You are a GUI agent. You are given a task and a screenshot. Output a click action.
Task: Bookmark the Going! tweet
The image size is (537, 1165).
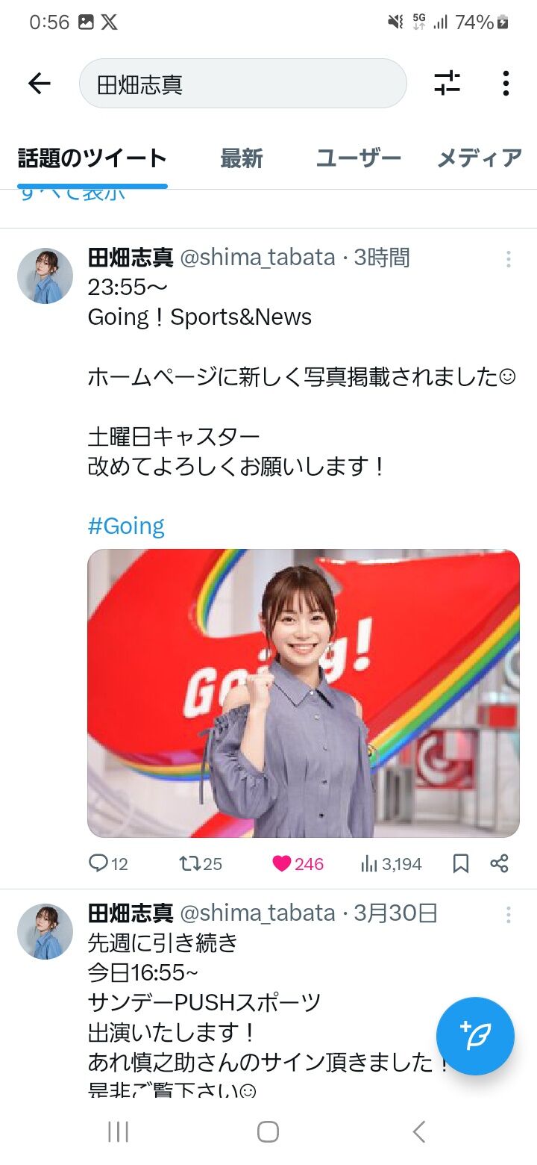pos(461,864)
